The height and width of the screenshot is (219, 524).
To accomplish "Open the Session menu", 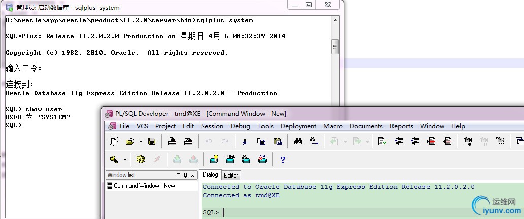I will [212, 126].
